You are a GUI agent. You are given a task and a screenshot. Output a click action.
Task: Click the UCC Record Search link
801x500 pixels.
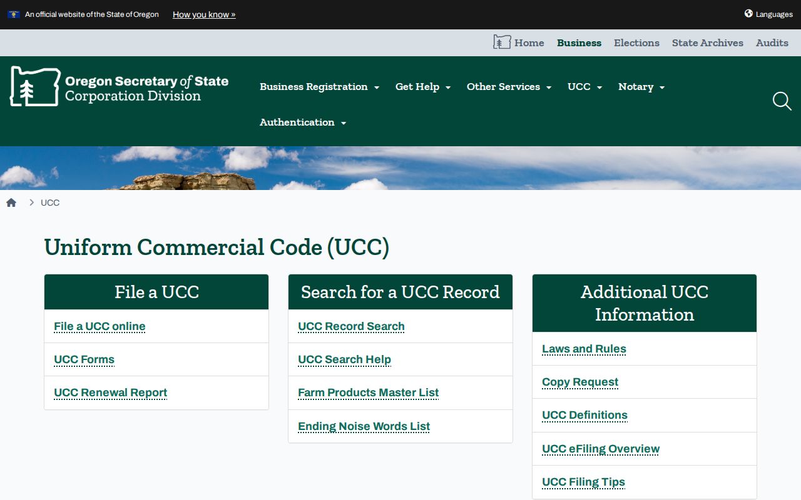pyautogui.click(x=351, y=326)
